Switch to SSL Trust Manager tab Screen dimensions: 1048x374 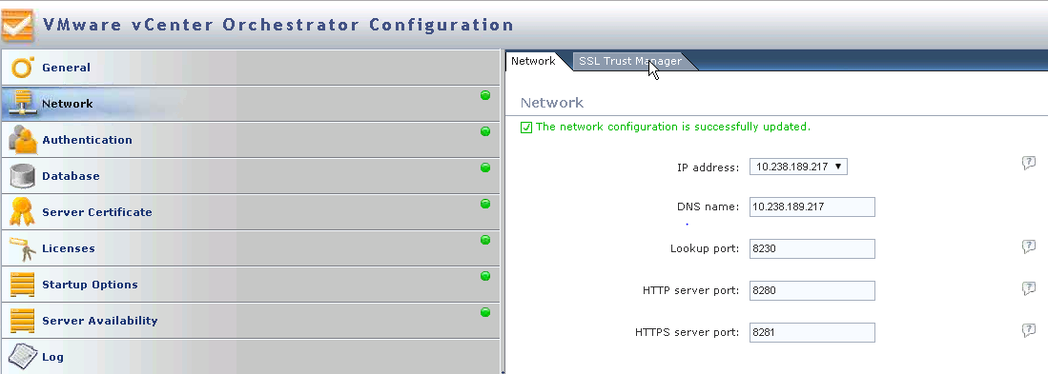[x=630, y=61]
